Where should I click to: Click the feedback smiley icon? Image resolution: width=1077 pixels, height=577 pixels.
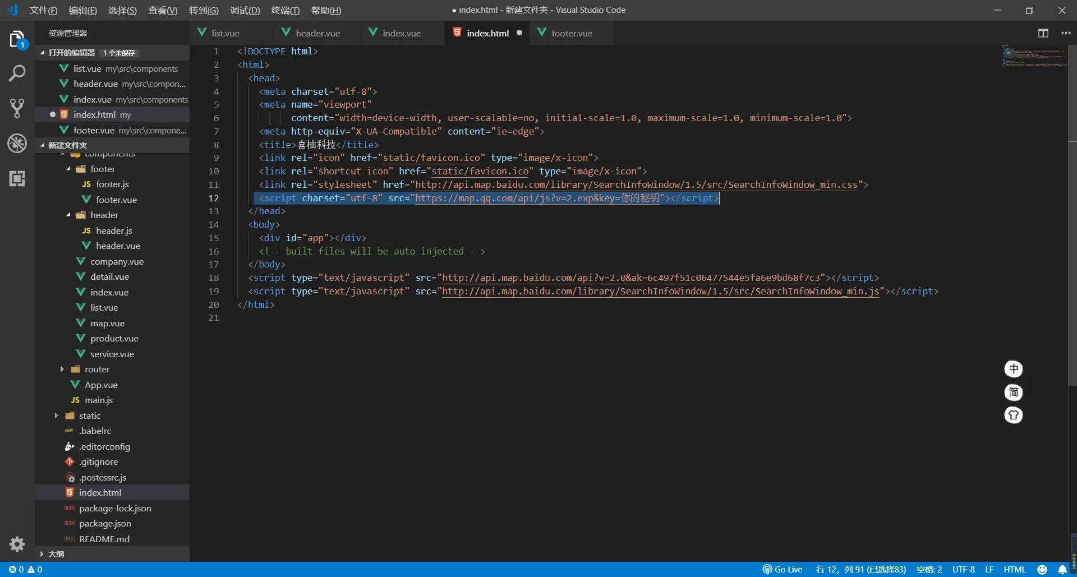coord(1042,570)
